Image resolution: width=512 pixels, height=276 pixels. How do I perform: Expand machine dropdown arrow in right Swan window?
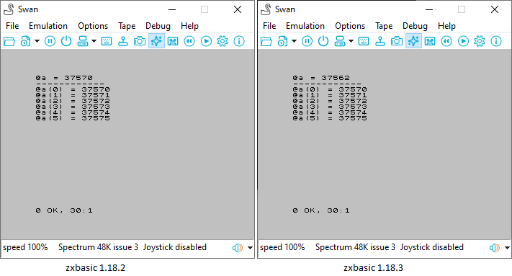click(x=351, y=41)
